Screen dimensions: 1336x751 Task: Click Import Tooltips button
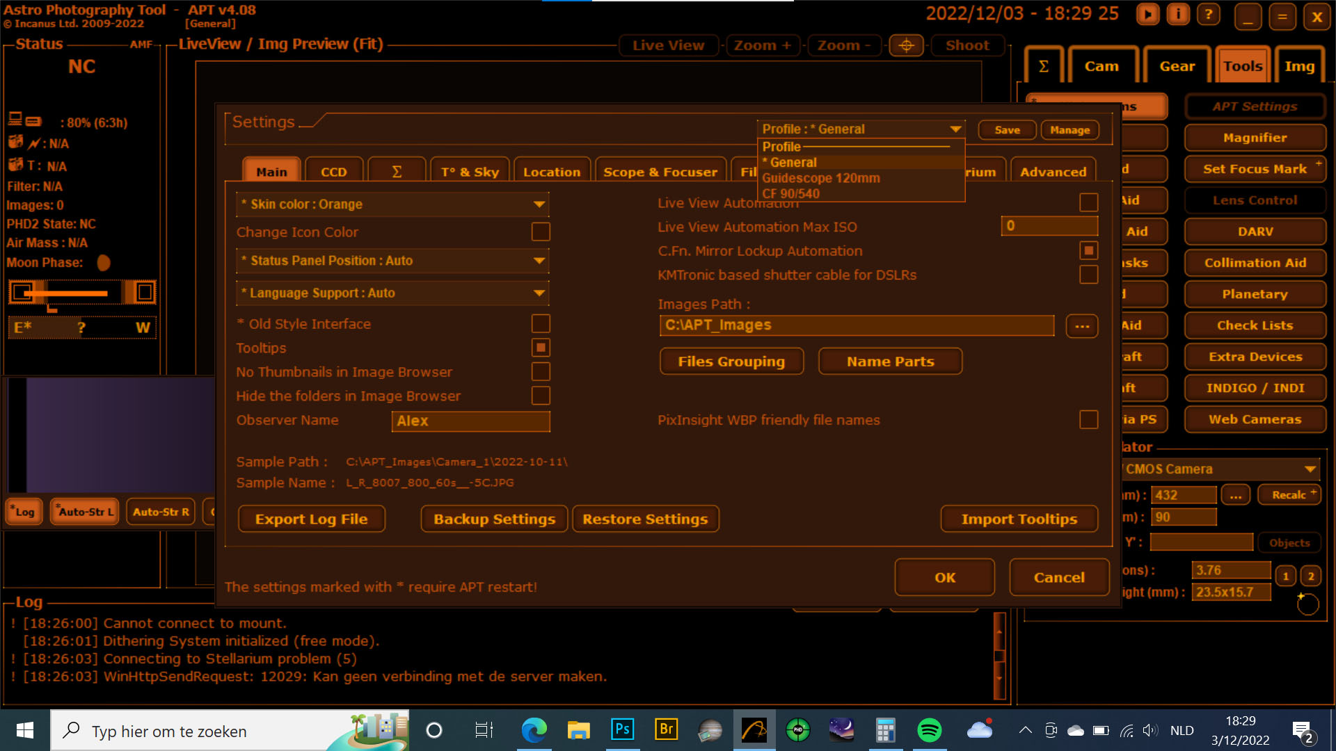coord(1019,519)
